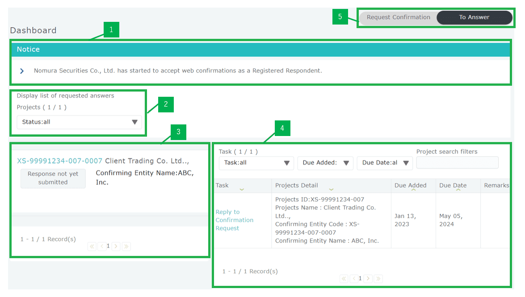Go to previous page in task table pagination

click(x=354, y=279)
